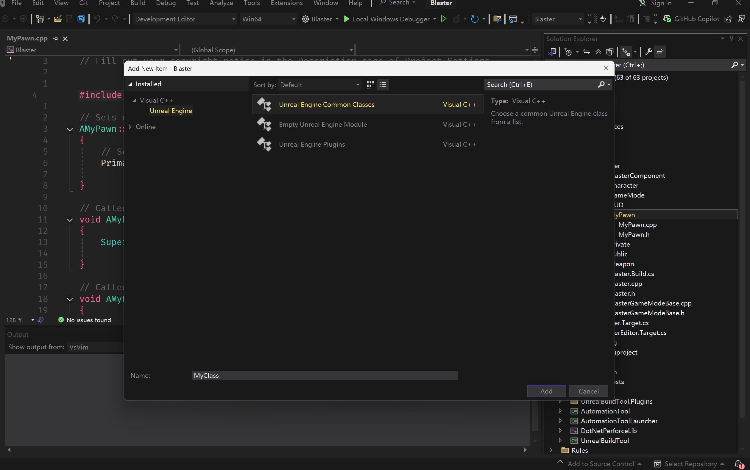The height and width of the screenshot is (470, 750).
Task: Close the MyPawn.cpp tab
Action: click(65, 39)
